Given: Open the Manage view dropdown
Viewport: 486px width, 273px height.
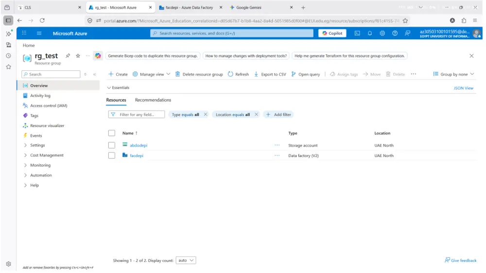Looking at the screenshot, I should point(152,74).
